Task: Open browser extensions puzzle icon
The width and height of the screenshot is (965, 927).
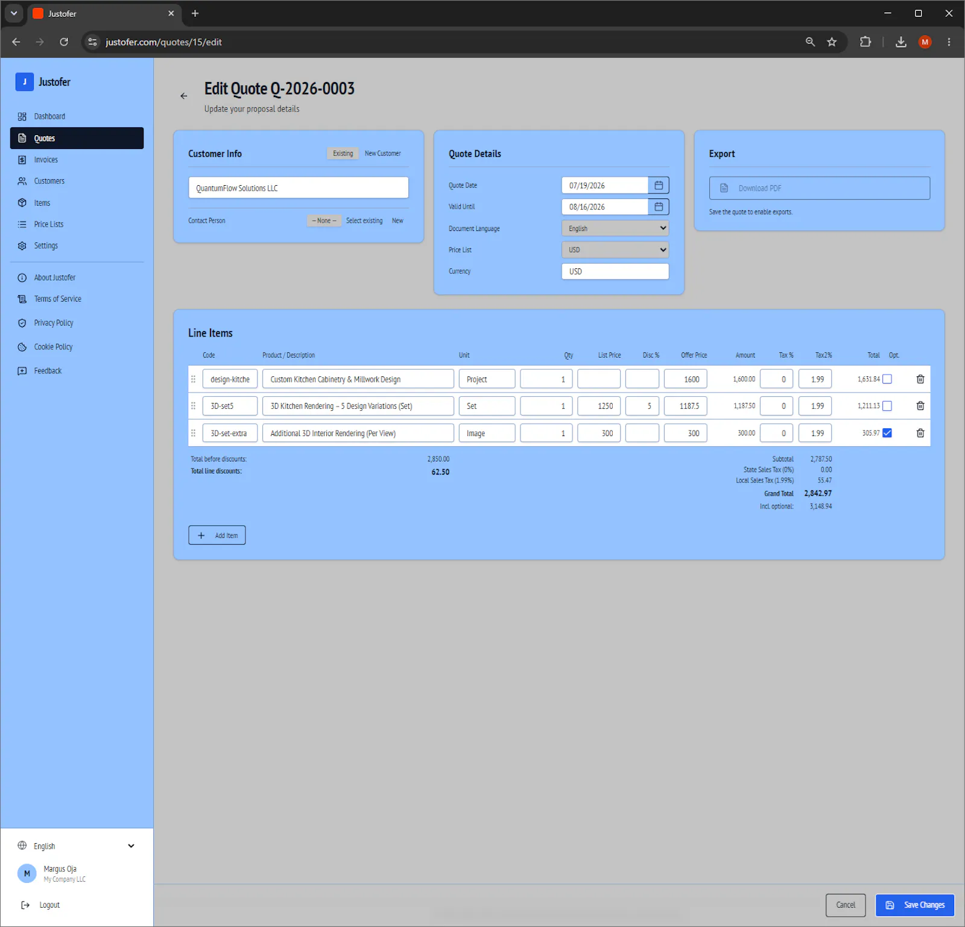Action: click(x=865, y=42)
